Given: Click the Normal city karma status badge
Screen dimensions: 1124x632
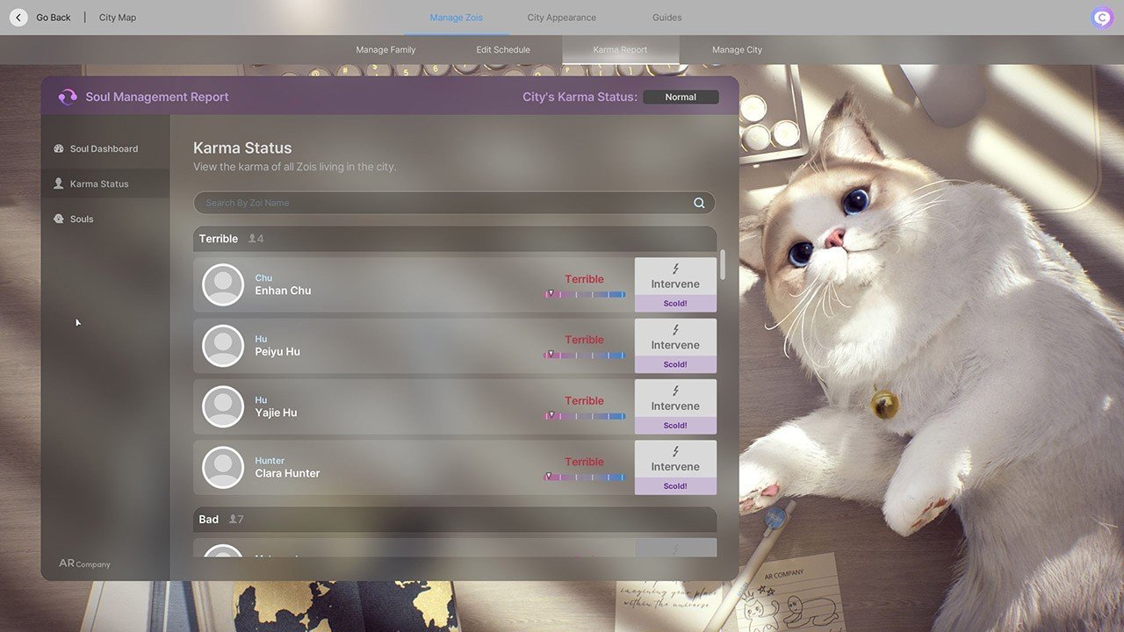Looking at the screenshot, I should pyautogui.click(x=681, y=97).
